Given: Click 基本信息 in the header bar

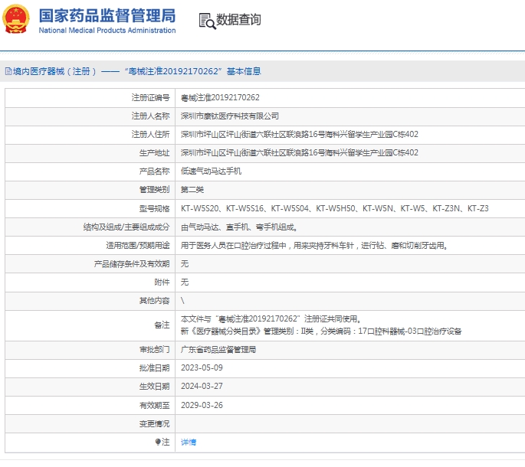Looking at the screenshot, I should (244, 71).
